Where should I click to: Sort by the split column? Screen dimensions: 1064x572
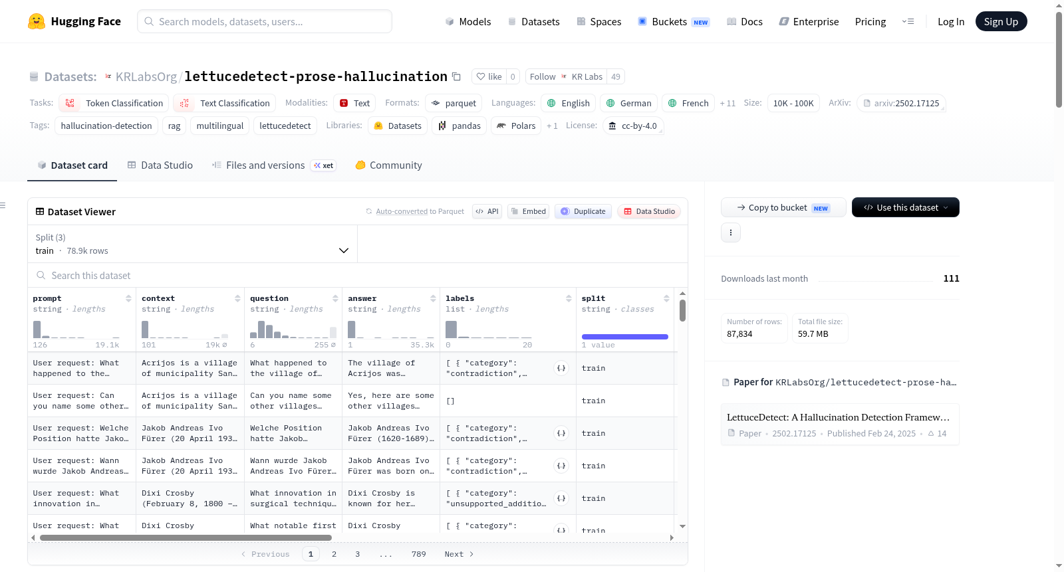tap(666, 298)
